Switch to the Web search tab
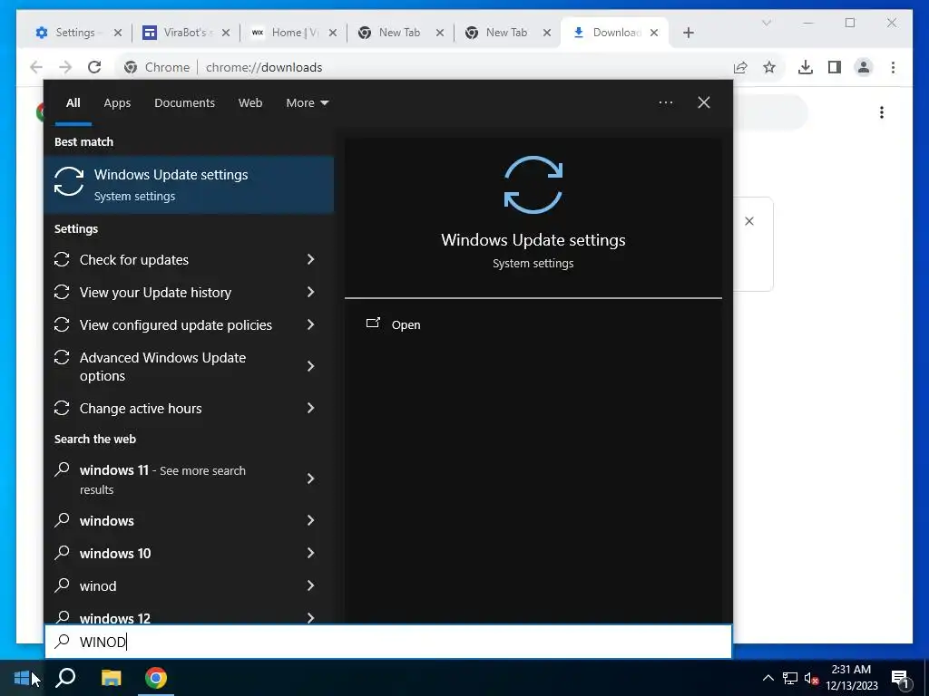 point(250,103)
